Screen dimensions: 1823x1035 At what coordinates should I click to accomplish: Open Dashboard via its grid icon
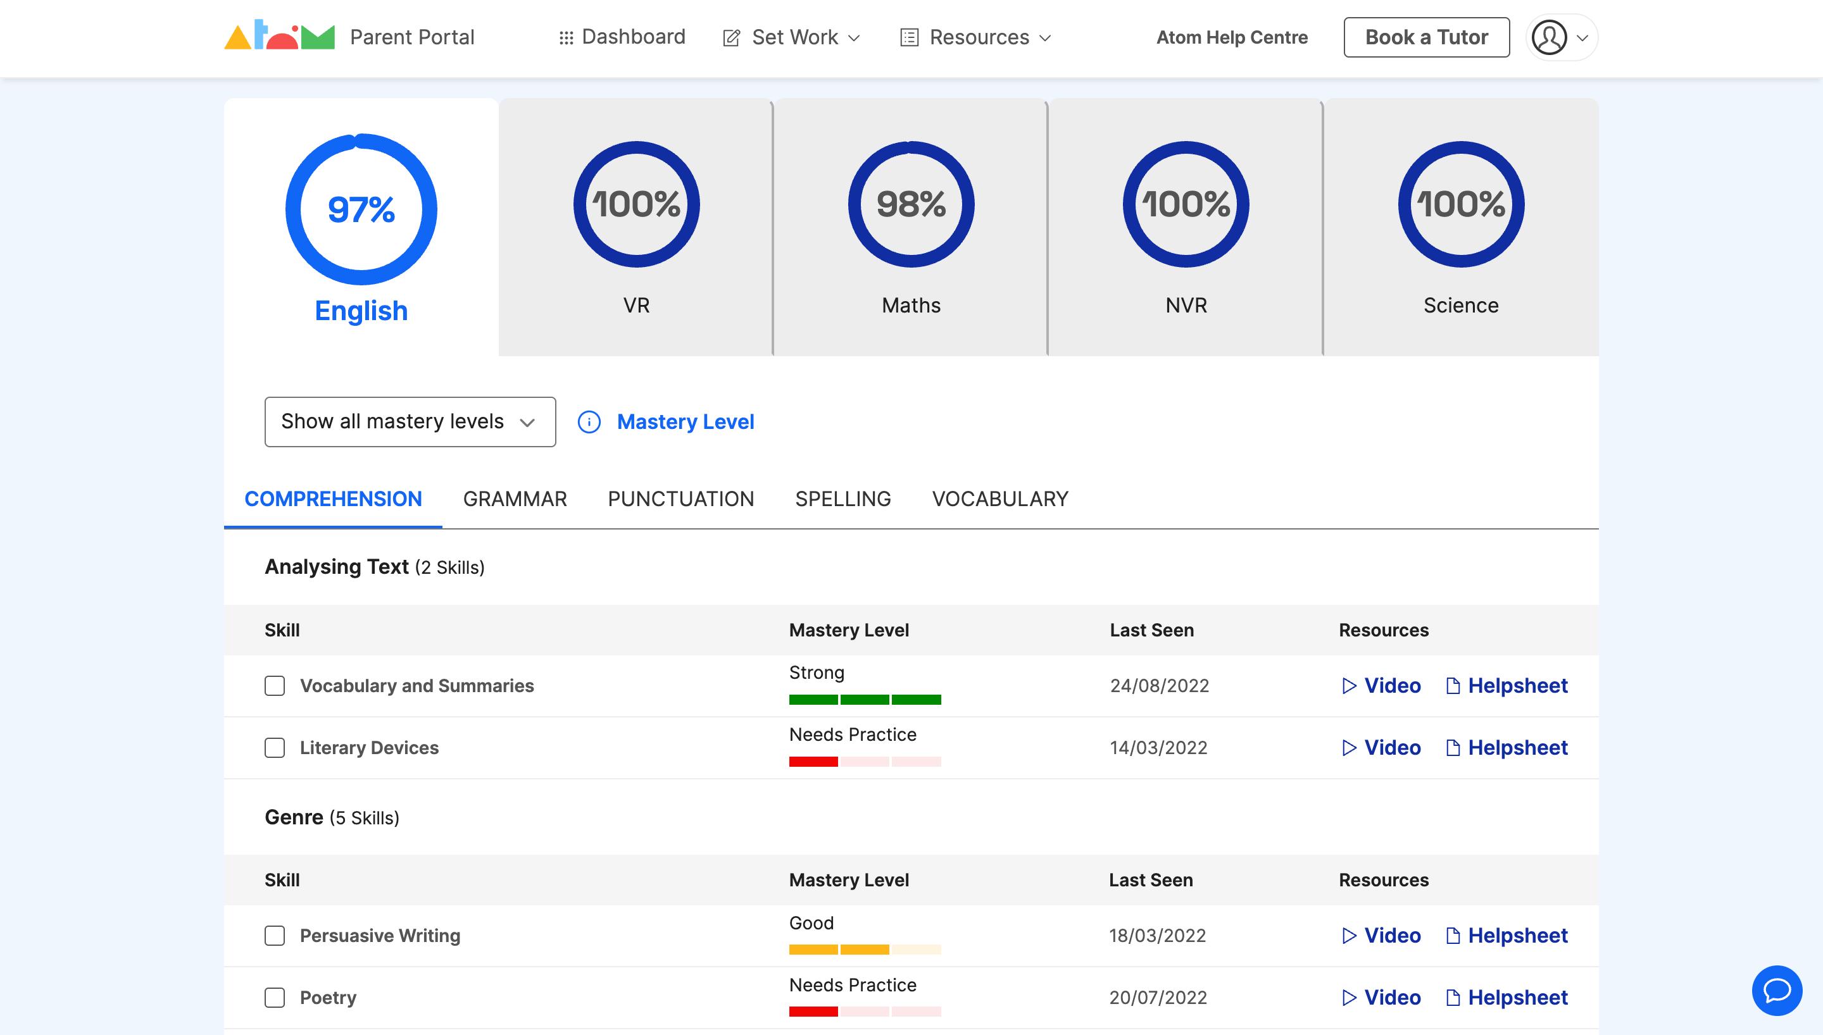click(565, 37)
